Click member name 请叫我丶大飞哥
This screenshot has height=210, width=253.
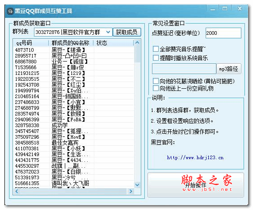(70, 183)
